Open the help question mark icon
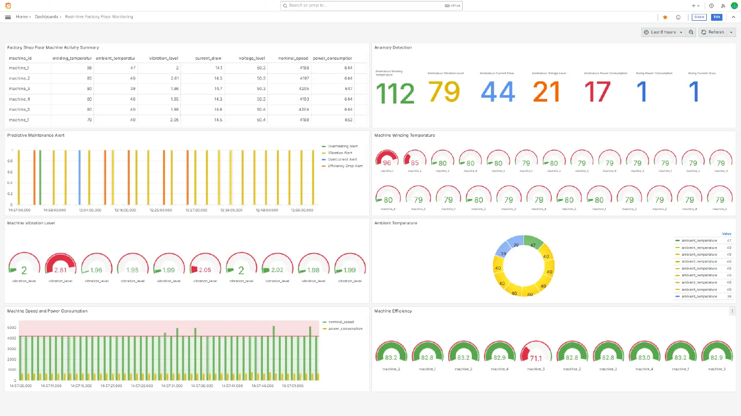 click(711, 6)
